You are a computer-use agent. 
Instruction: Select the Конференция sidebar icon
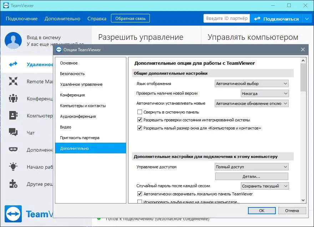click(13, 99)
